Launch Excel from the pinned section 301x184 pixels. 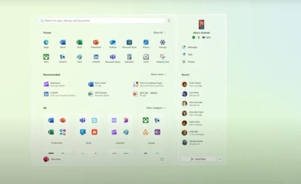coord(79,42)
